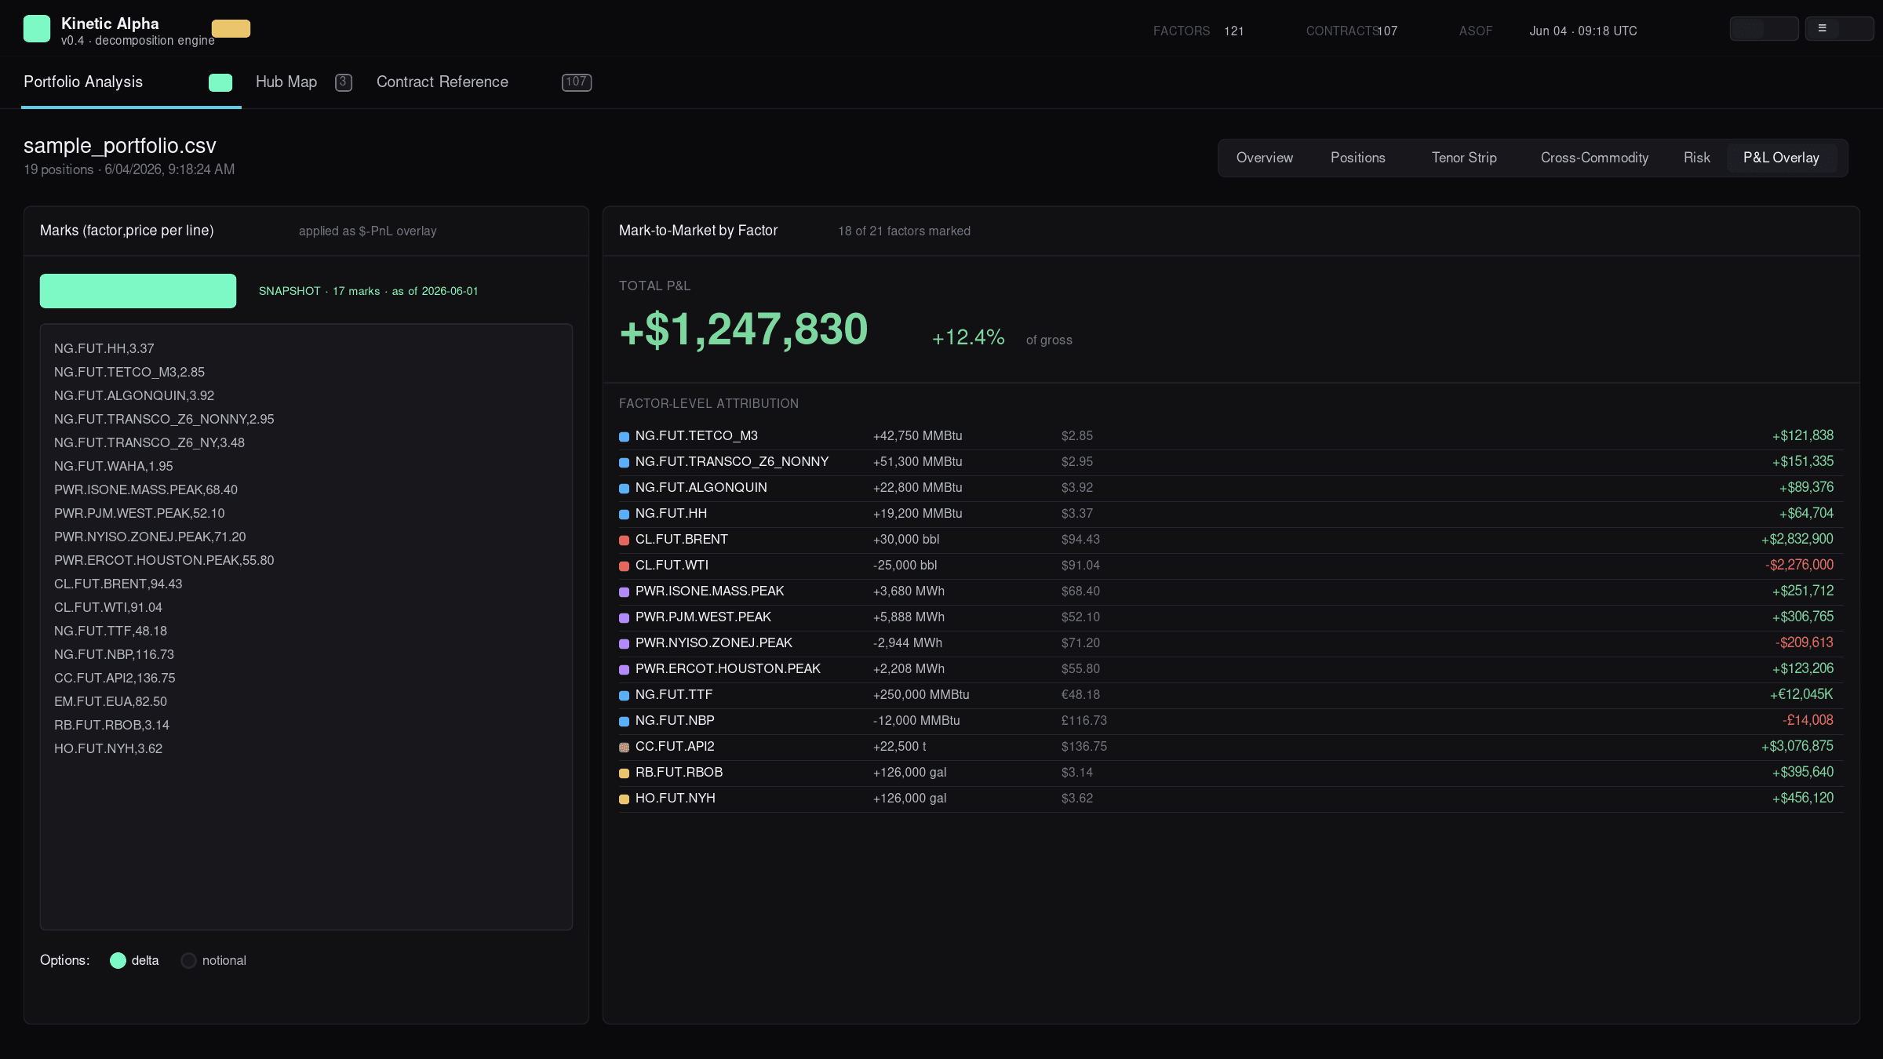Viewport: 1883px width, 1059px height.
Task: Click the Jun 04 · 09:18 UTC timestamp
Action: coord(1583,31)
